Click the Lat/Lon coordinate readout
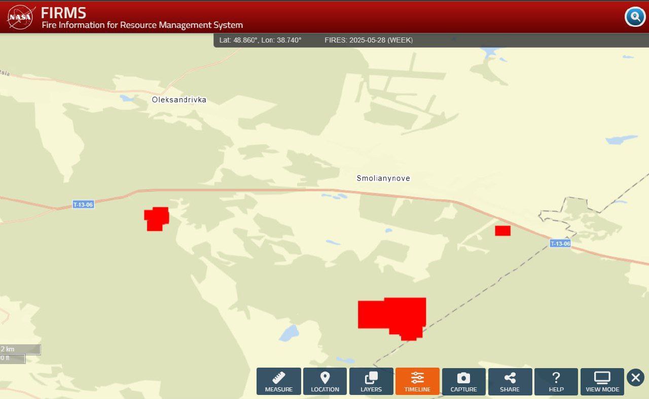This screenshot has height=399, width=649. pos(260,40)
